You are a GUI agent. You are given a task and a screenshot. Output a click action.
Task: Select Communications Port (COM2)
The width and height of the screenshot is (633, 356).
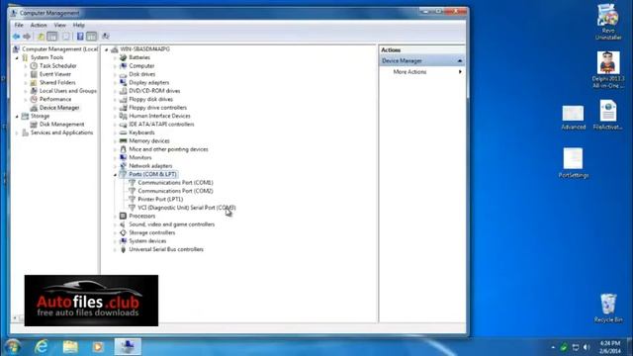point(176,191)
